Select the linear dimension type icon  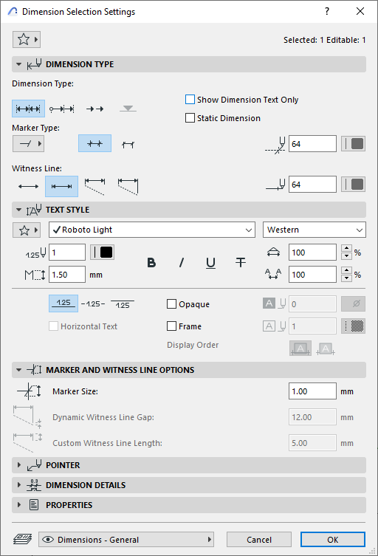(x=28, y=109)
